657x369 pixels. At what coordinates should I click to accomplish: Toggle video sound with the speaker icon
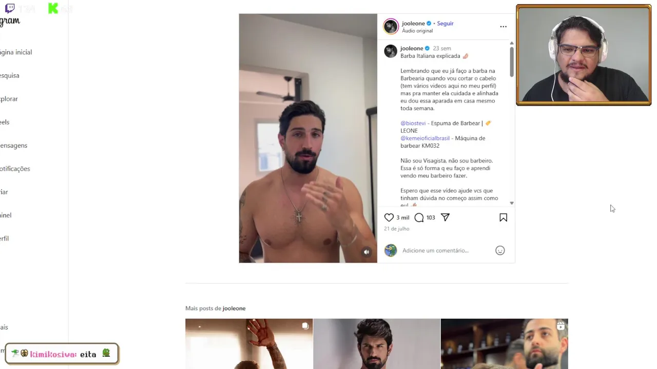click(366, 252)
